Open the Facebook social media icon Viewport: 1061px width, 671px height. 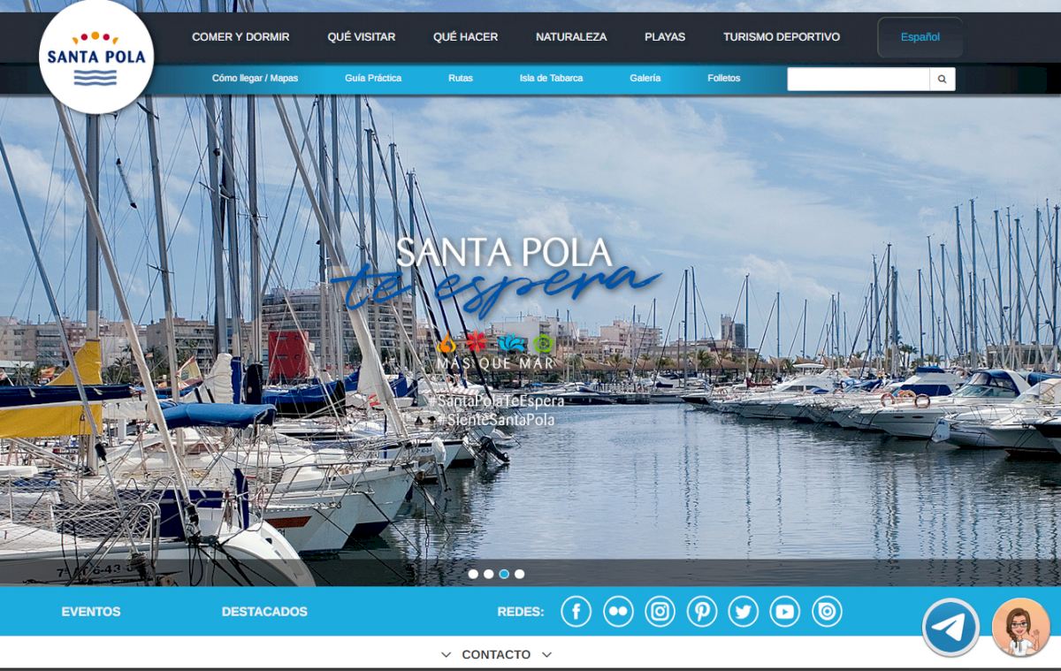[x=576, y=611]
